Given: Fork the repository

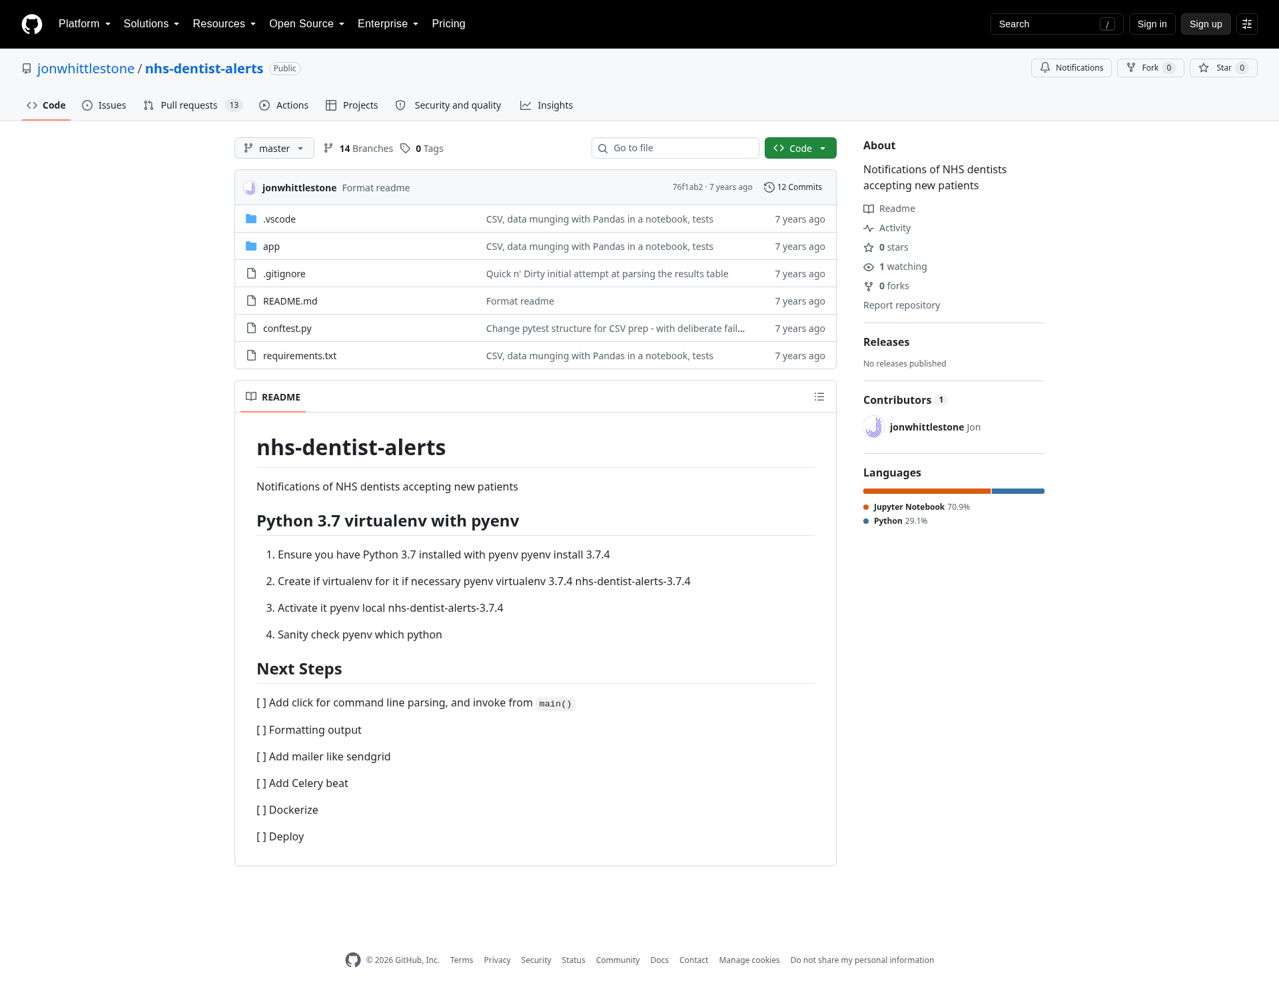Looking at the screenshot, I should [1150, 68].
